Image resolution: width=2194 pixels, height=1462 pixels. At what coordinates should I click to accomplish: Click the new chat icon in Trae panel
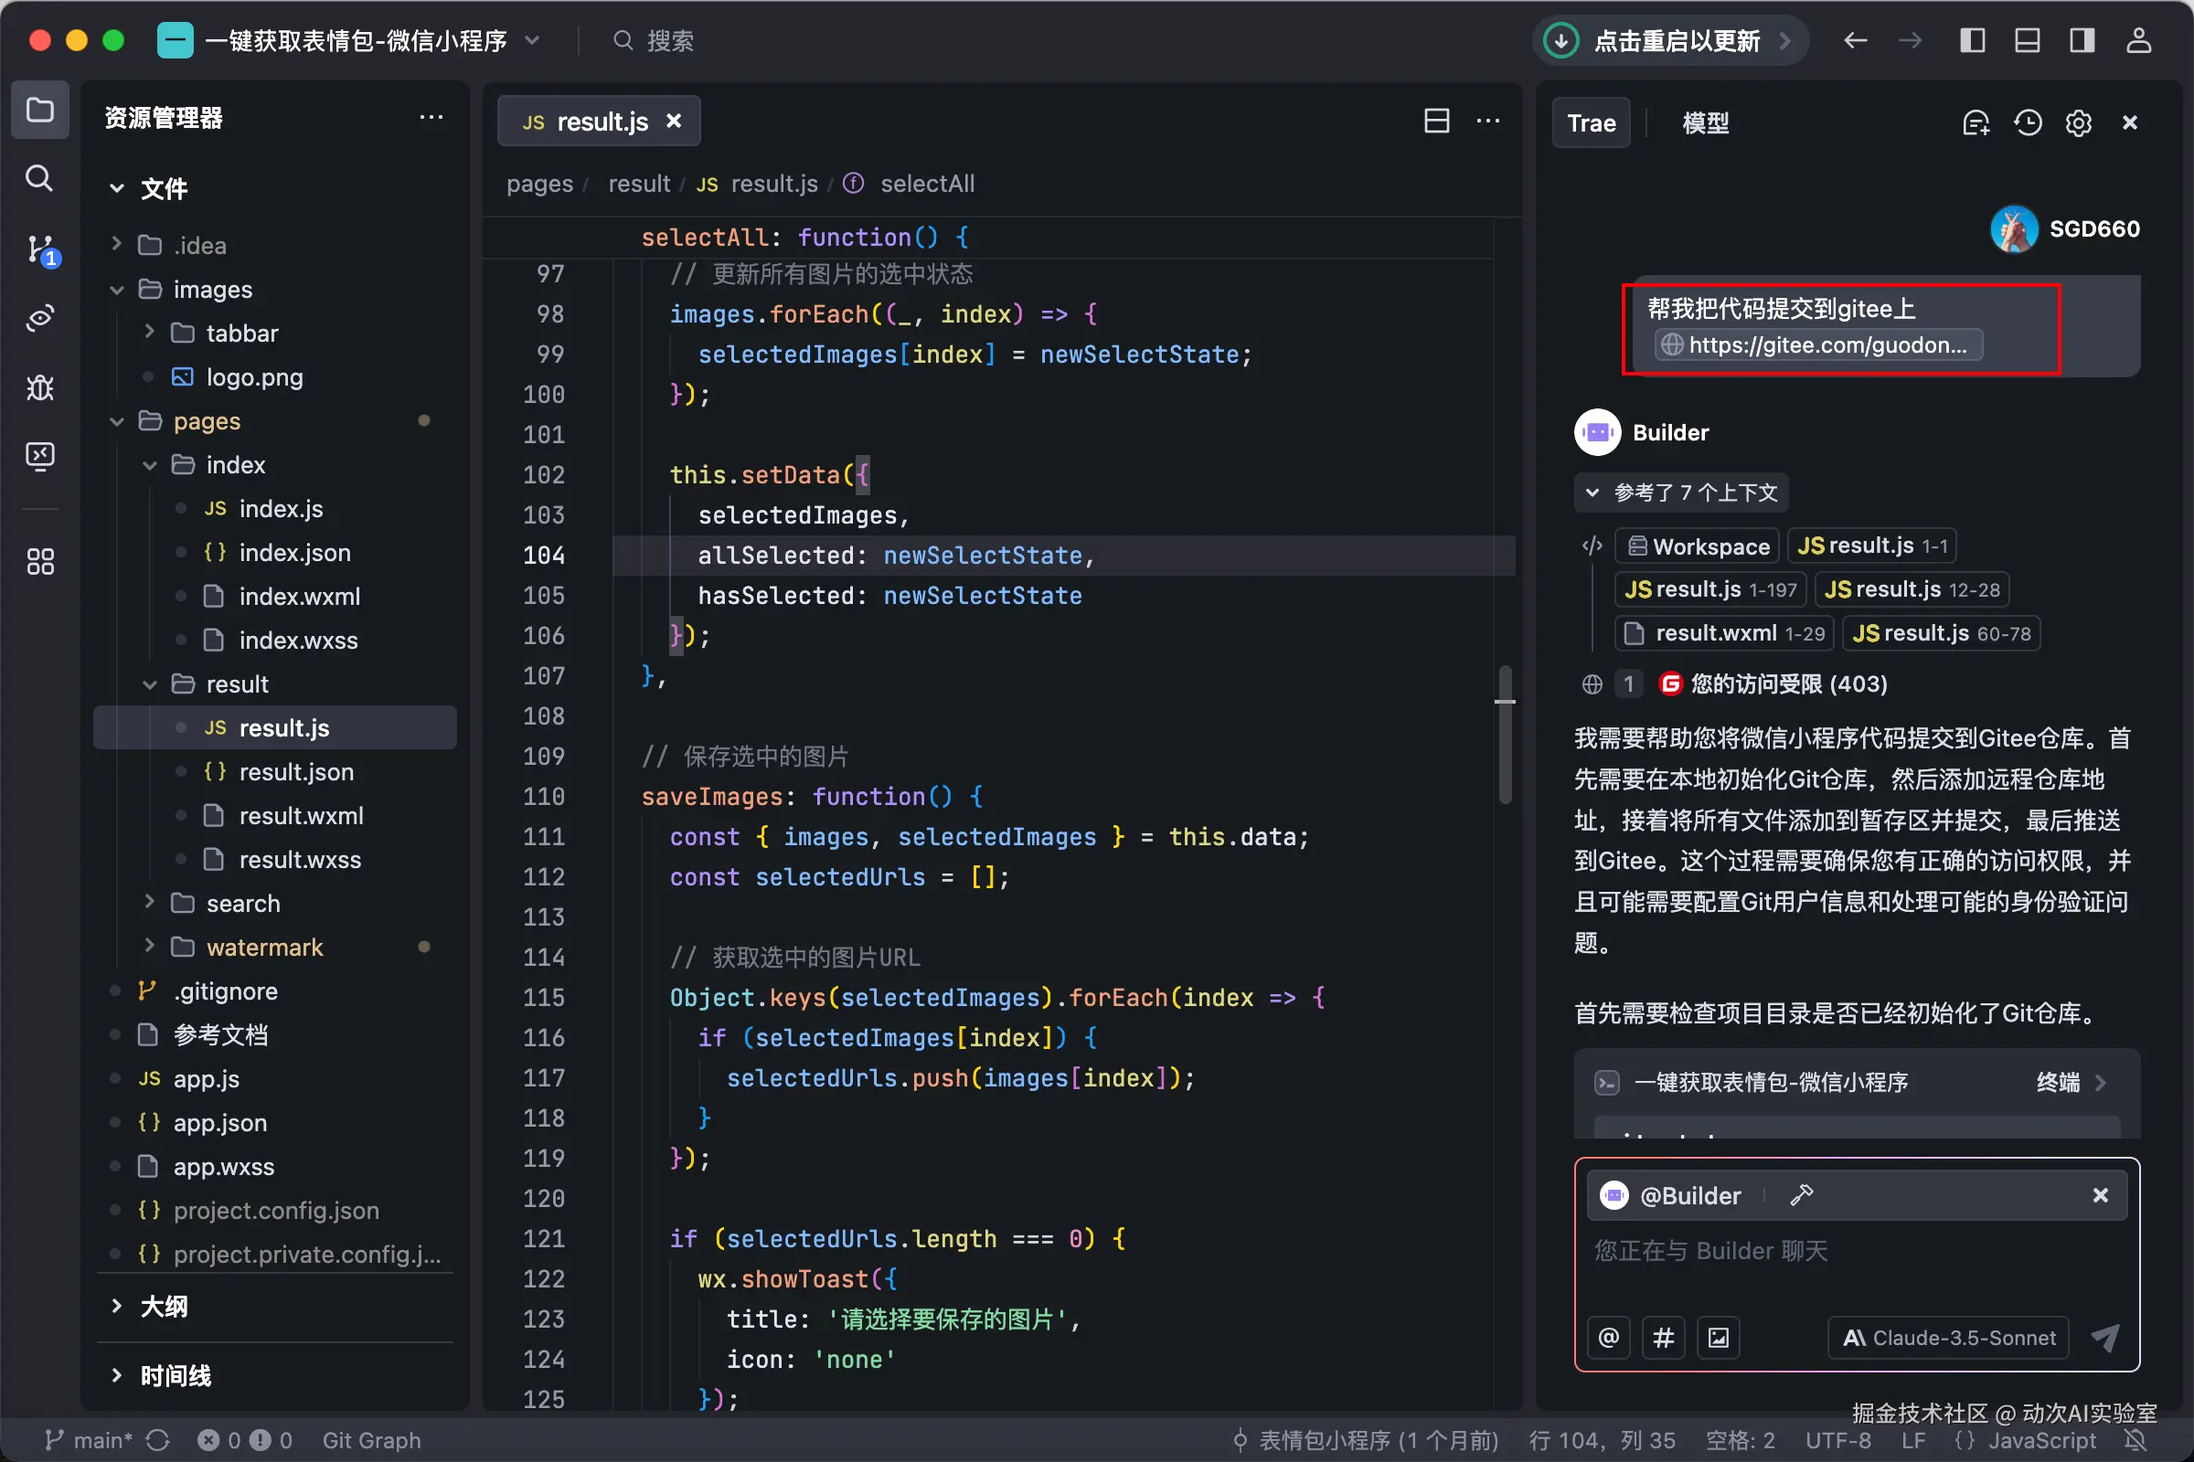coord(1976,123)
